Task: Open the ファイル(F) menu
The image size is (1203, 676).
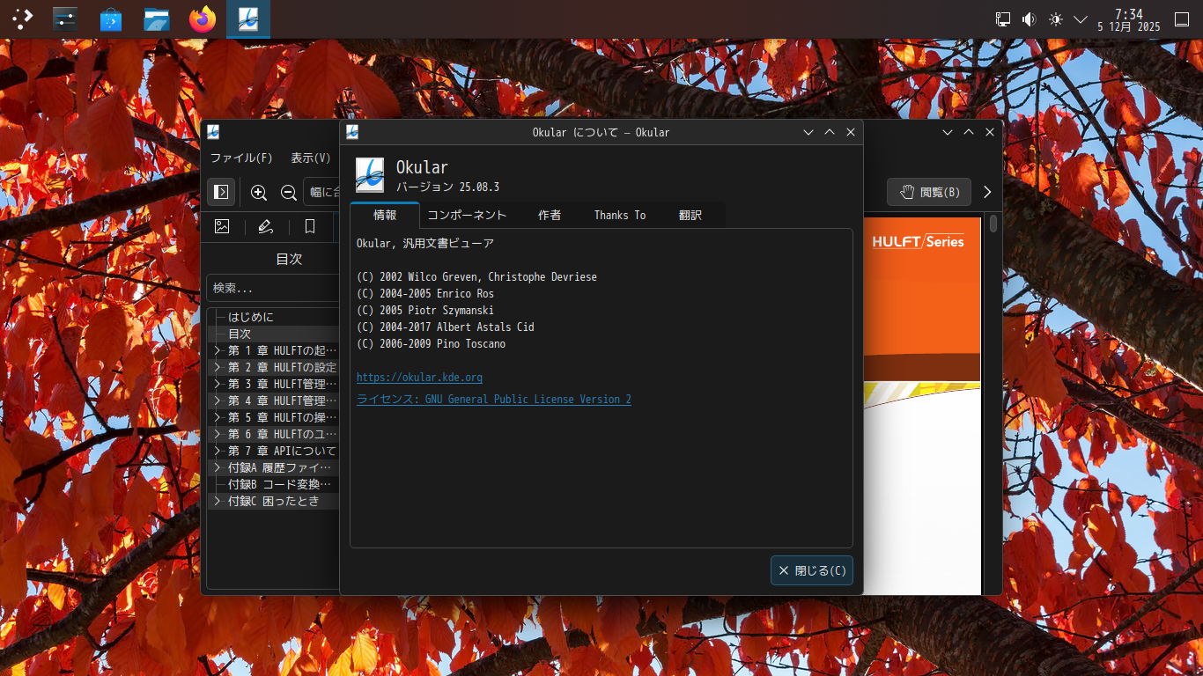Action: (x=241, y=158)
